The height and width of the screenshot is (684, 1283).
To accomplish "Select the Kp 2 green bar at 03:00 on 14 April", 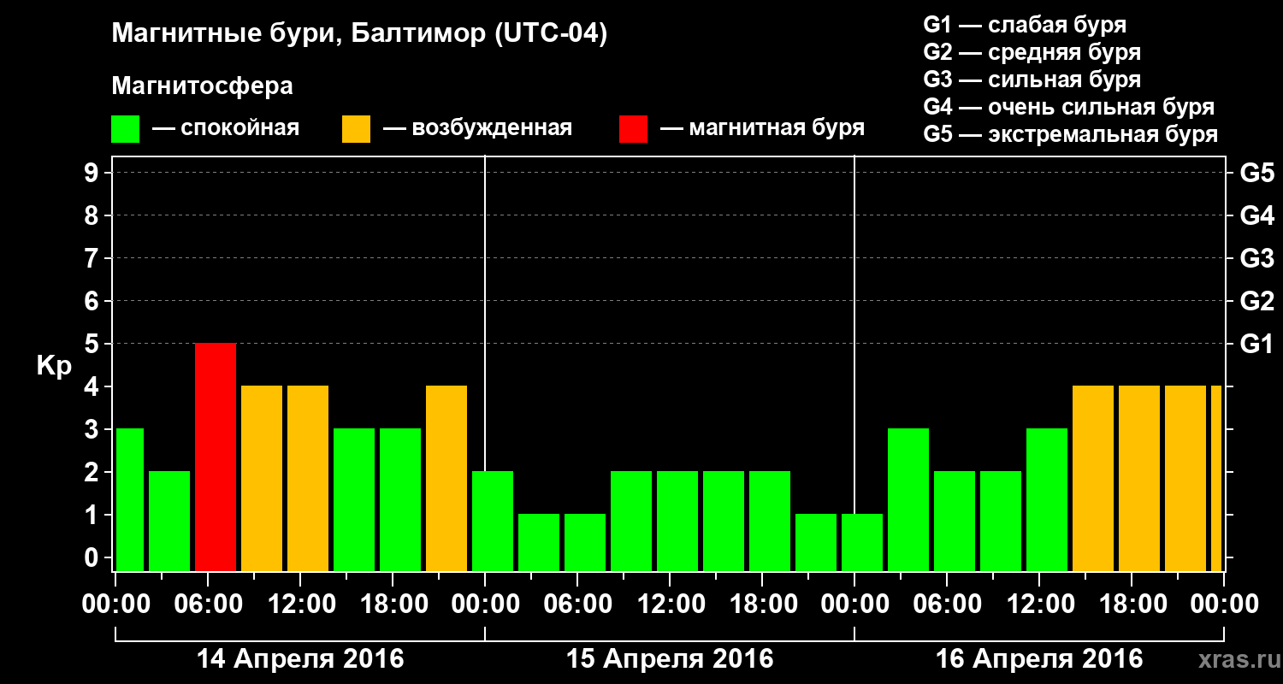I will coord(169,521).
